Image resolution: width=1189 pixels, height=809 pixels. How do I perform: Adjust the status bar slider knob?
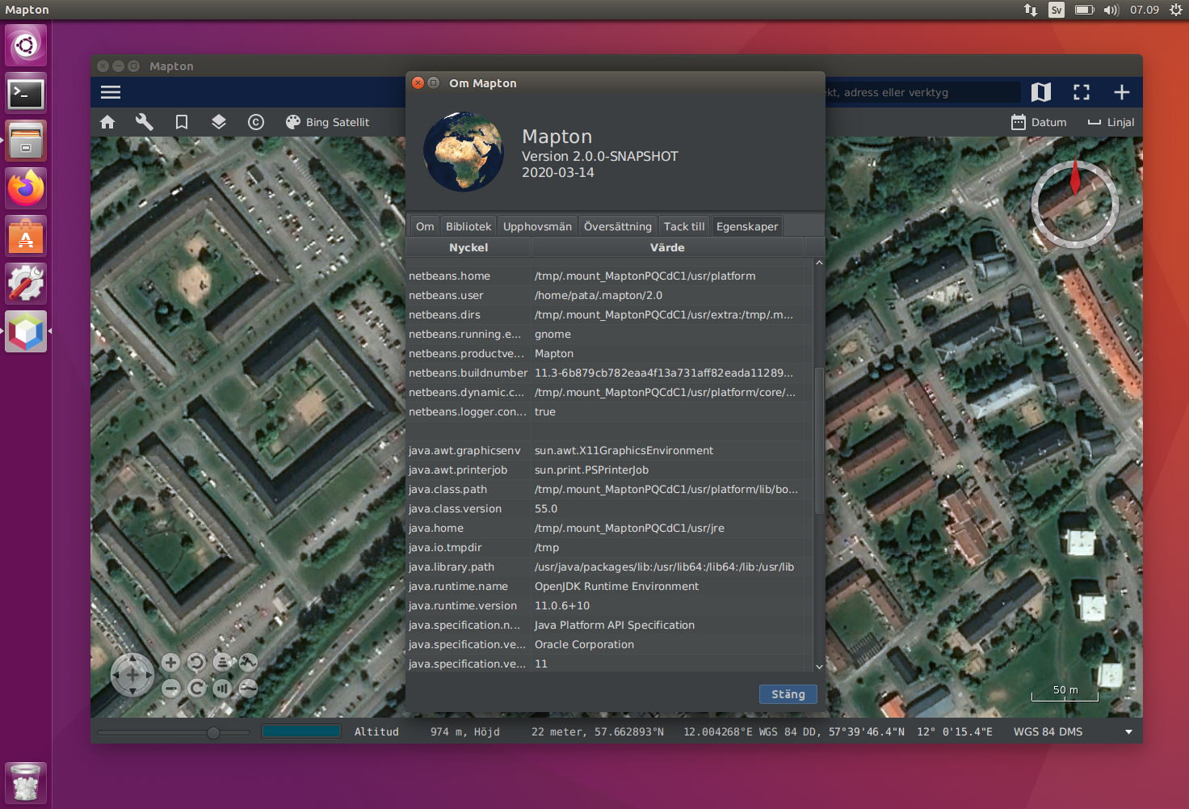pyautogui.click(x=213, y=732)
